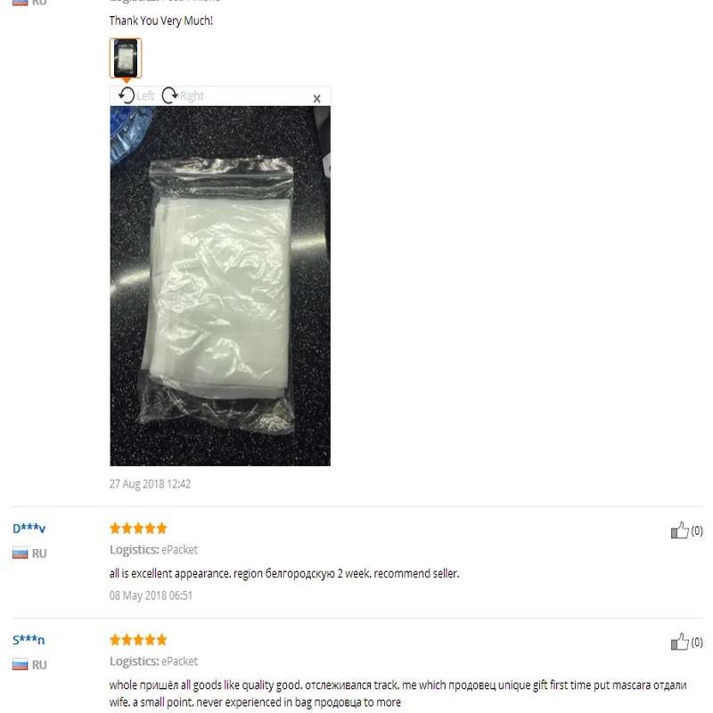Close the enlarged review photo viewer
The width and height of the screenshot is (713, 713).
317,98
